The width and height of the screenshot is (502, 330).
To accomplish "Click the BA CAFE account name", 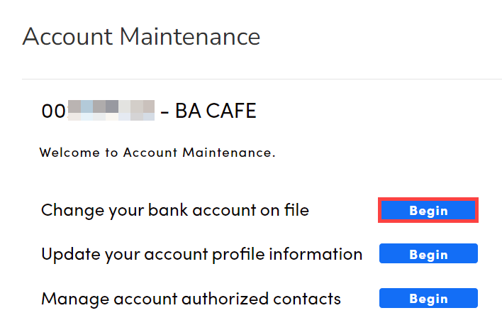I will (216, 111).
